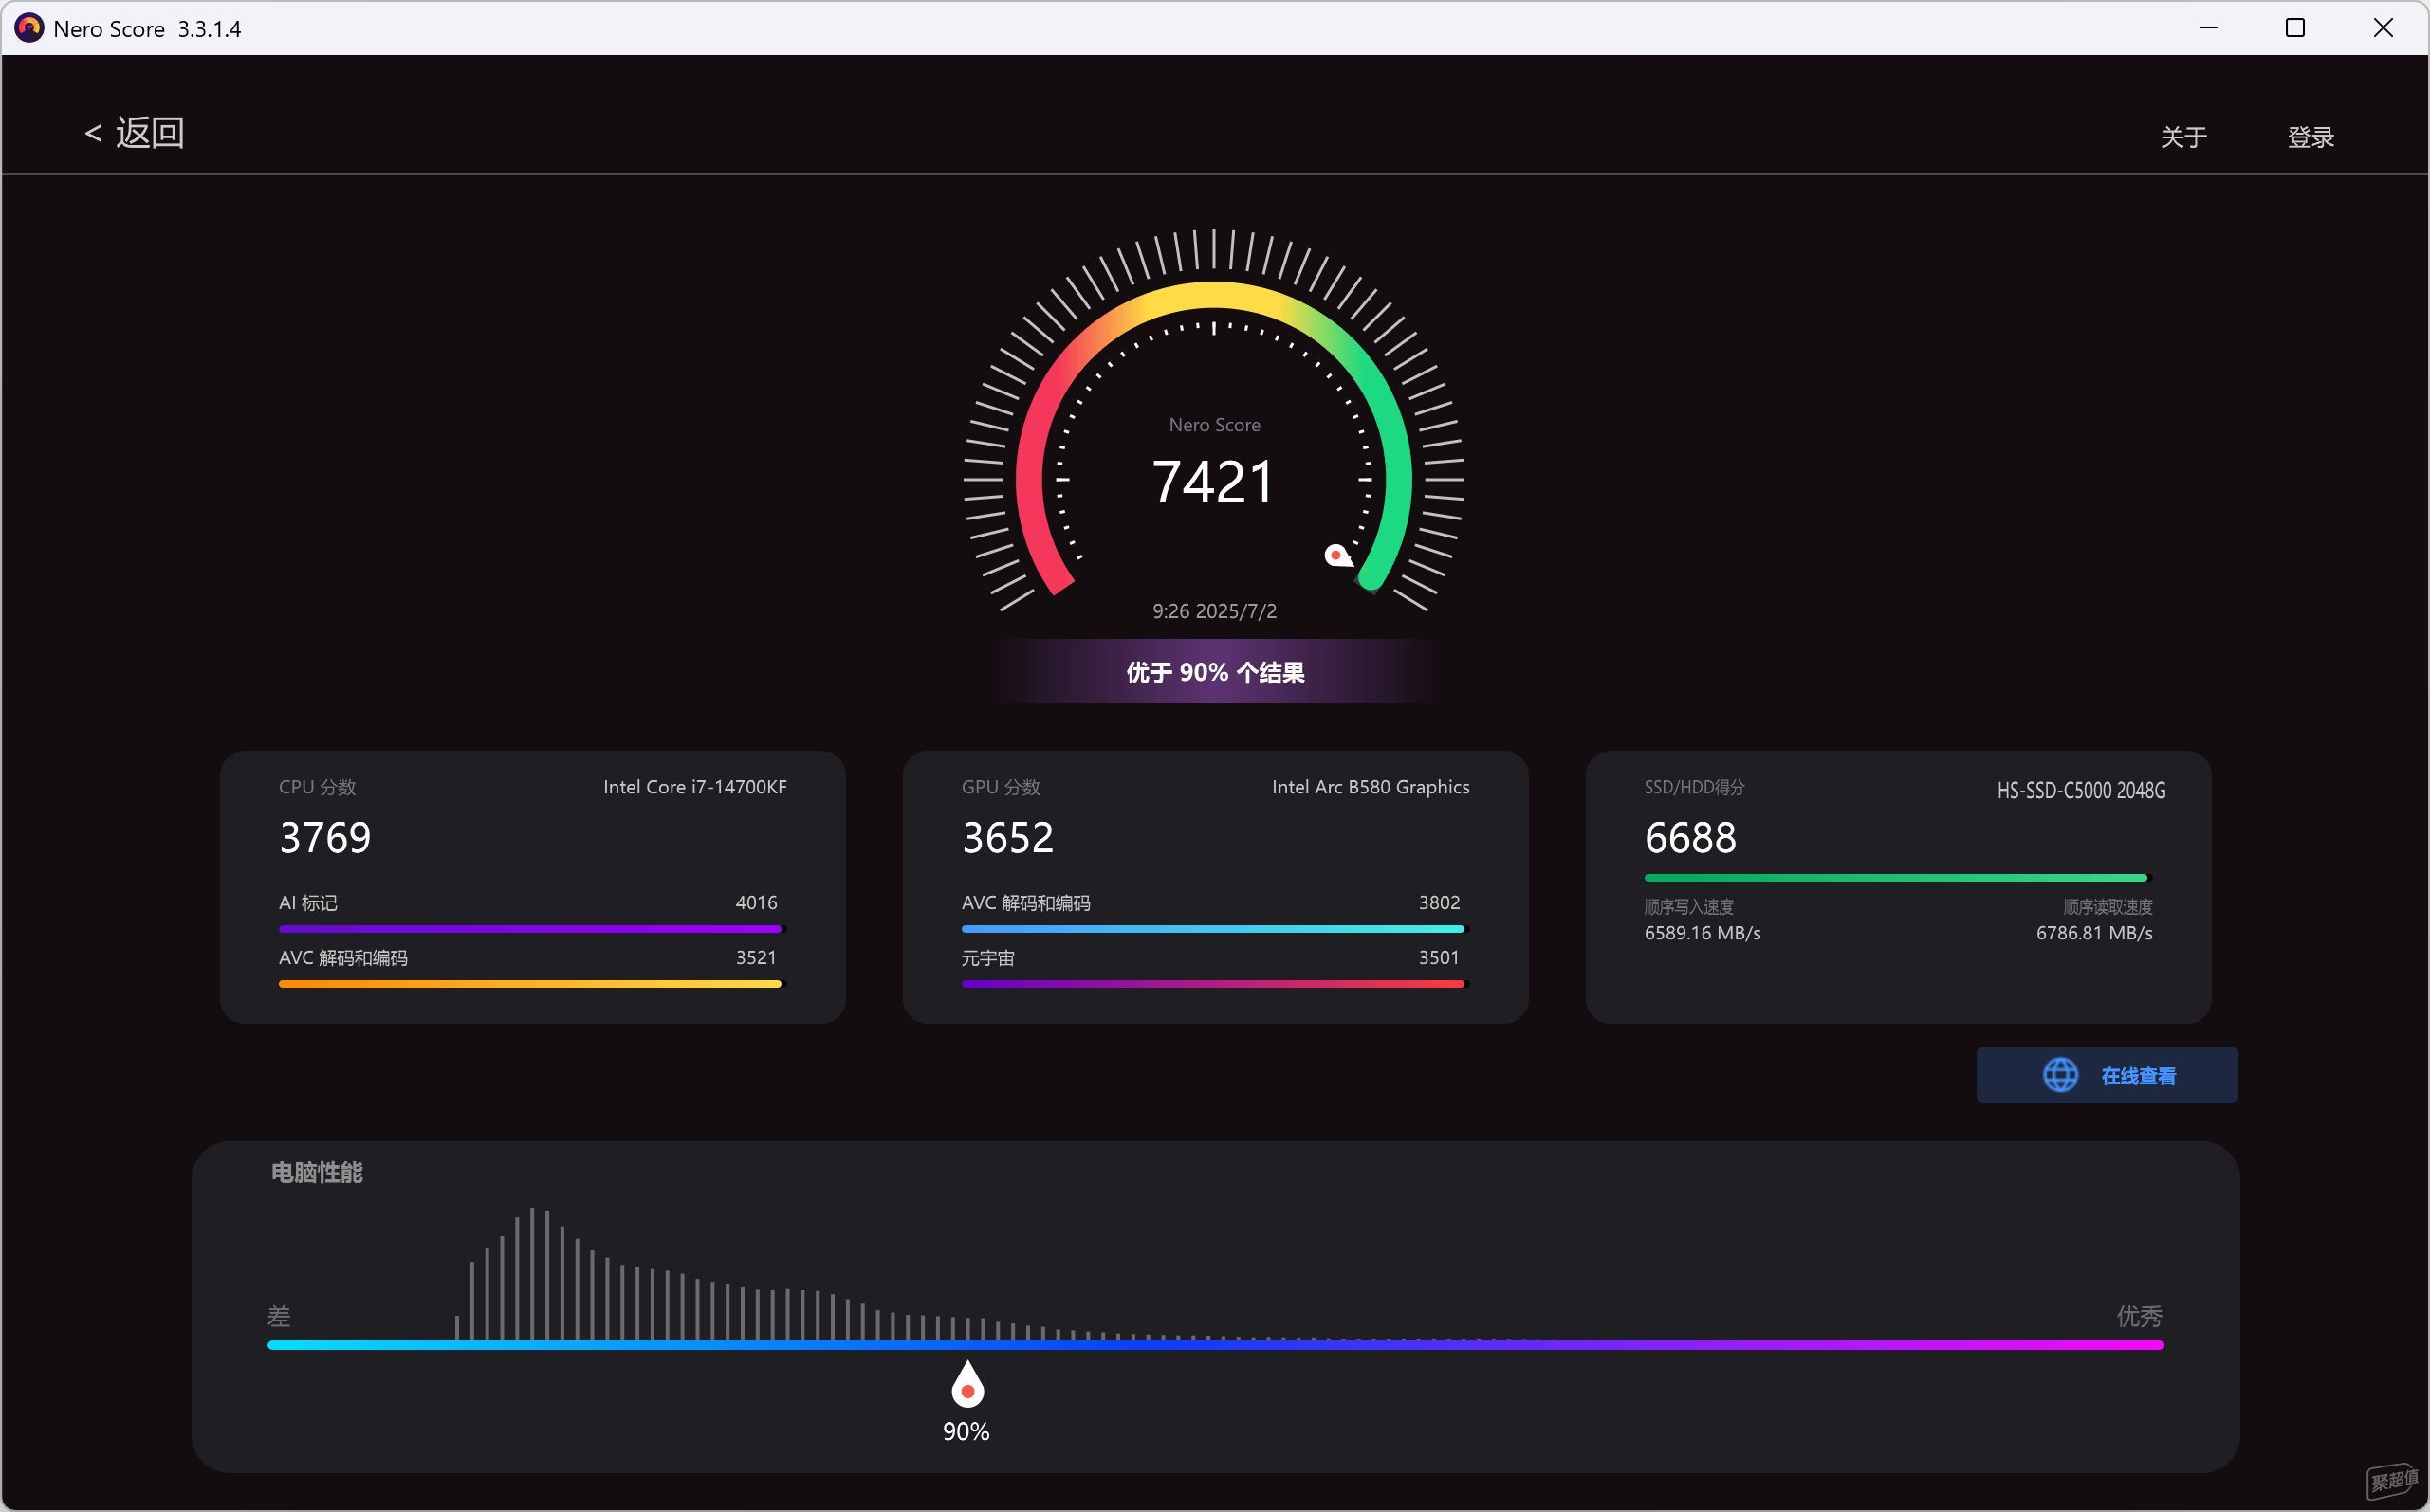
Task: Close the Nero Score window
Action: [x=2383, y=28]
